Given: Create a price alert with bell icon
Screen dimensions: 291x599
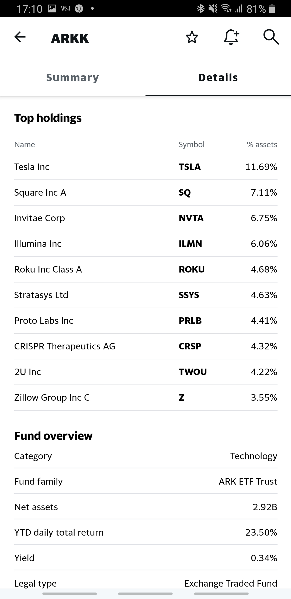Looking at the screenshot, I should (x=231, y=37).
